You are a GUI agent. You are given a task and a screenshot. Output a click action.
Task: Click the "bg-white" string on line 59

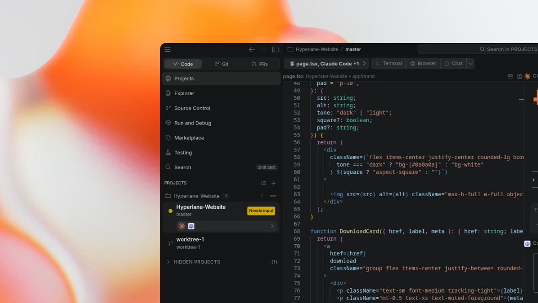[x=467, y=165]
